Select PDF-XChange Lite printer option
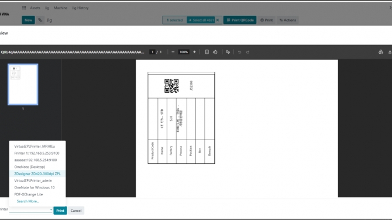The height and width of the screenshot is (220, 392). [x=37, y=194]
